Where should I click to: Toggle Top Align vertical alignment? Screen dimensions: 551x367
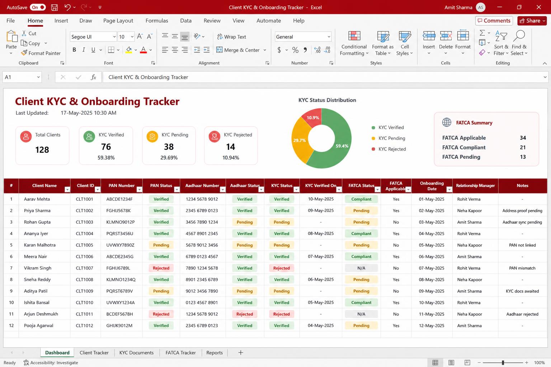coord(165,37)
